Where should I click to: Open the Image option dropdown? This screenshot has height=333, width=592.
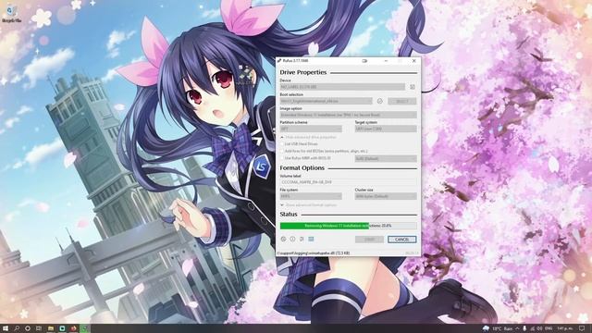[348, 115]
